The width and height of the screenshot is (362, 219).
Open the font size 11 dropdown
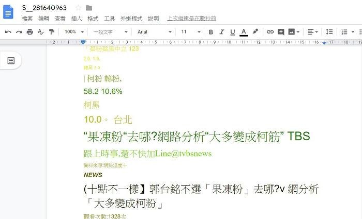[190, 32]
